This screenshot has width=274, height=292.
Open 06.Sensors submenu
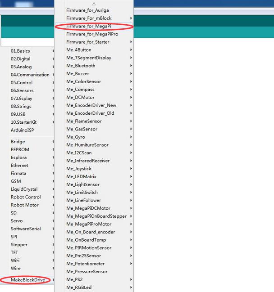pyautogui.click(x=27, y=90)
